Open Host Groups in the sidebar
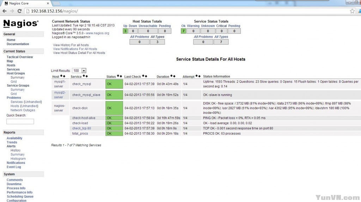361x202 pixels. (16, 73)
